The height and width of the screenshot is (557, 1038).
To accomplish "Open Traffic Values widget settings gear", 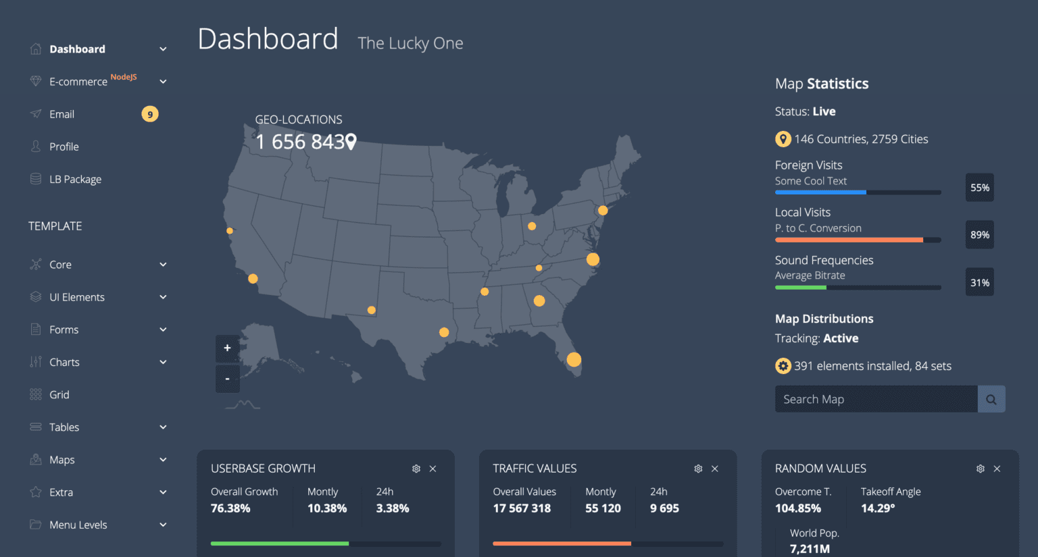I will click(x=698, y=468).
